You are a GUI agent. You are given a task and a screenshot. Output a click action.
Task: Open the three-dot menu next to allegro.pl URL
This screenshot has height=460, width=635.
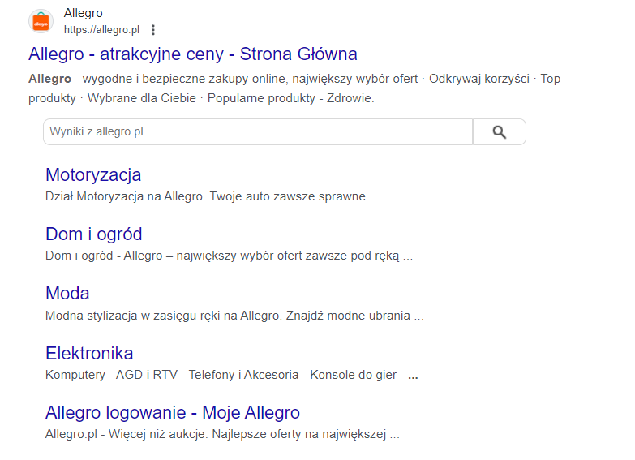(x=153, y=29)
